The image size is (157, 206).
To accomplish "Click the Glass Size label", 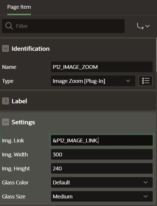I will (x=14, y=197).
